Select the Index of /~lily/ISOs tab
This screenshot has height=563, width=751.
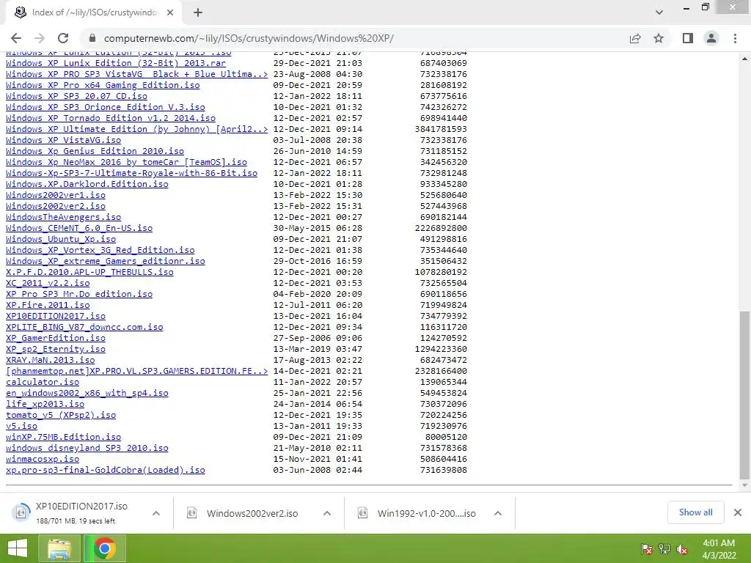pyautogui.click(x=94, y=12)
